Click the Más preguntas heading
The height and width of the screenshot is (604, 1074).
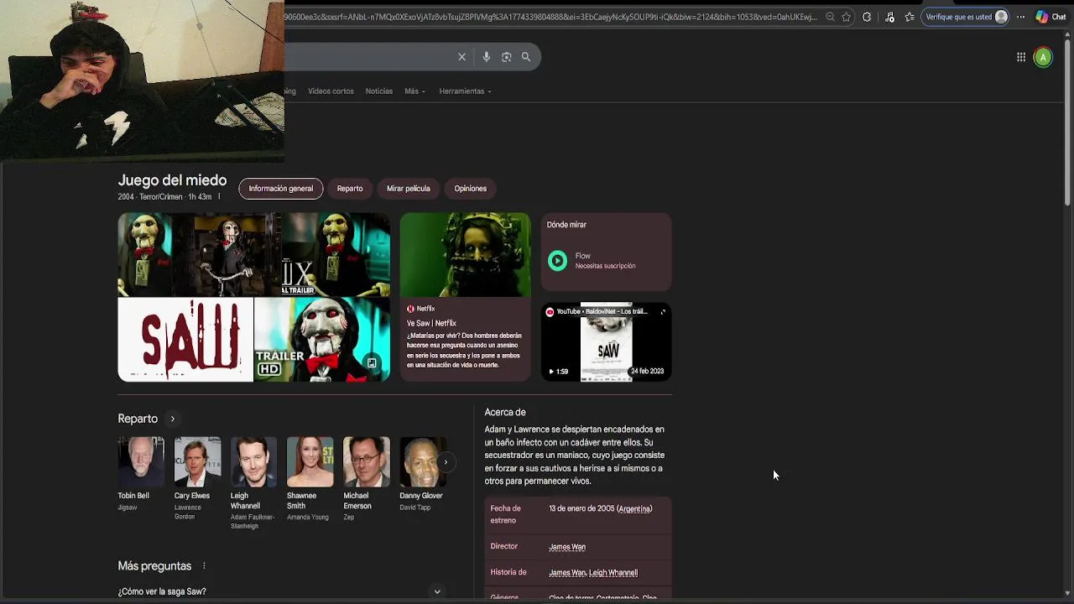(154, 566)
